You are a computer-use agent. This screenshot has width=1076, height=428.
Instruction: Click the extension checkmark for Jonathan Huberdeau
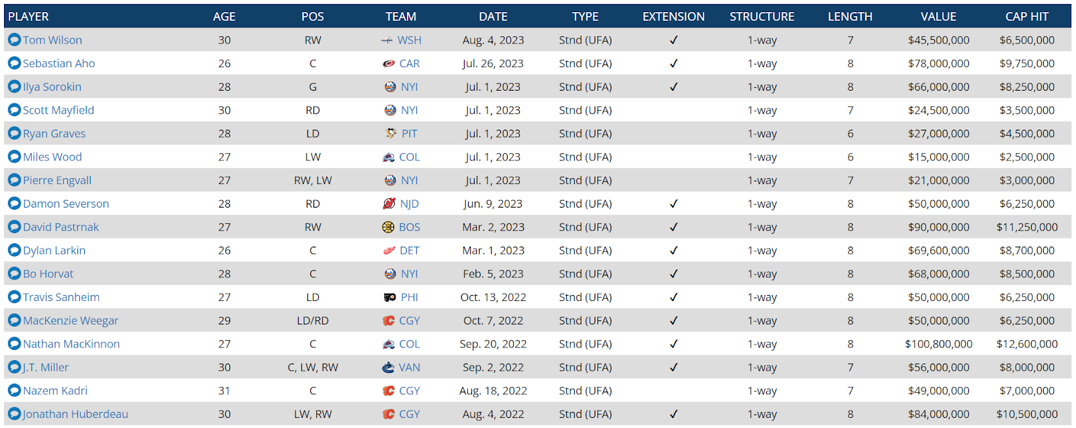pos(674,414)
